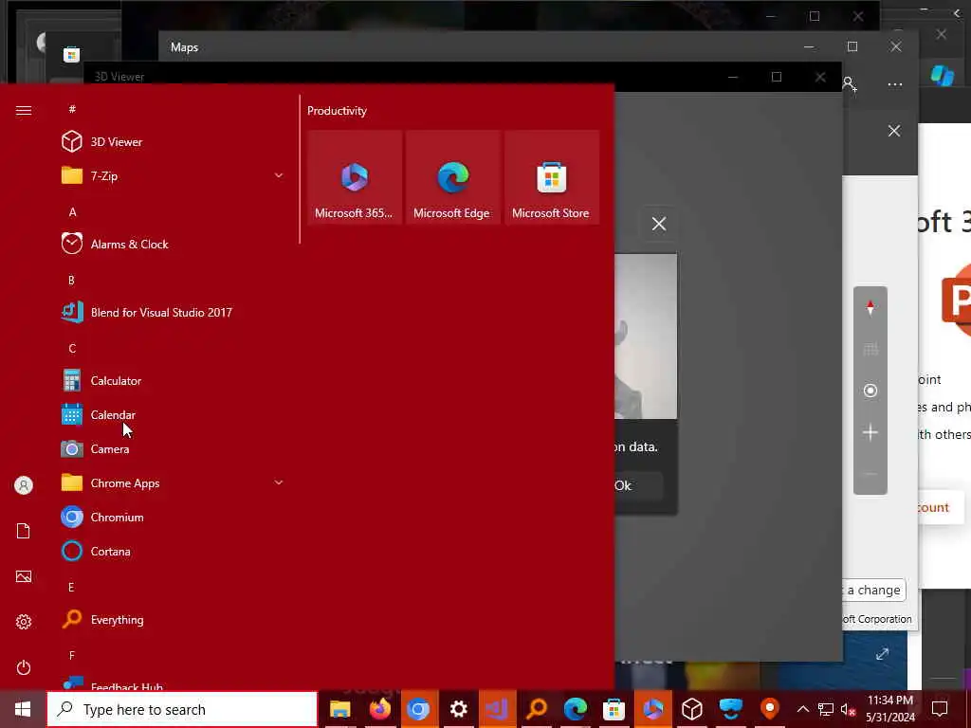Switch to Microsoft Edge on taskbar
Image resolution: width=971 pixels, height=728 pixels.
[576, 709]
